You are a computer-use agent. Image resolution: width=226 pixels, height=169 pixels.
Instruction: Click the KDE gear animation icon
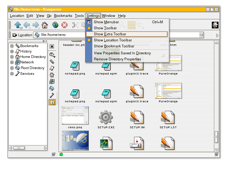click(215, 25)
